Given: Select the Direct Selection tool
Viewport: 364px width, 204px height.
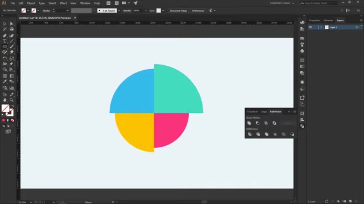Looking at the screenshot, I should [11, 24].
